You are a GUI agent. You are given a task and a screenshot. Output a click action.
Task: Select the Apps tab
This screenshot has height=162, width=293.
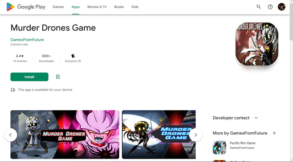pyautogui.click(x=76, y=7)
